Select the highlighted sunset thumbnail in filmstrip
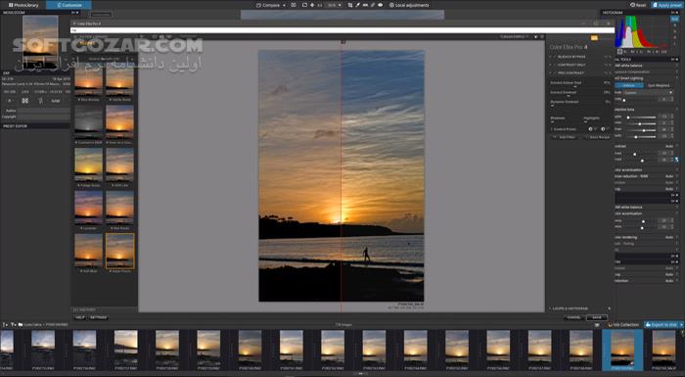 click(622, 350)
